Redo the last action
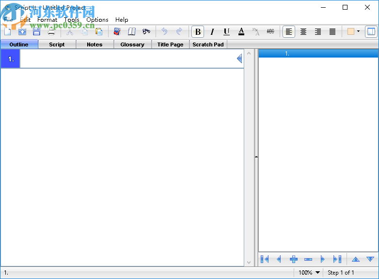 tap(179, 31)
